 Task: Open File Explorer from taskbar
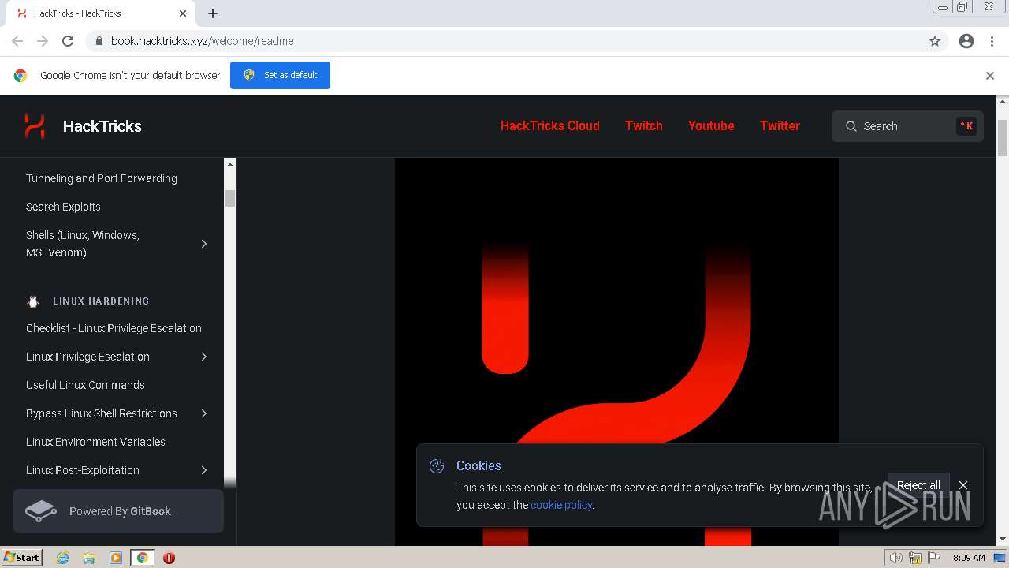pos(89,558)
